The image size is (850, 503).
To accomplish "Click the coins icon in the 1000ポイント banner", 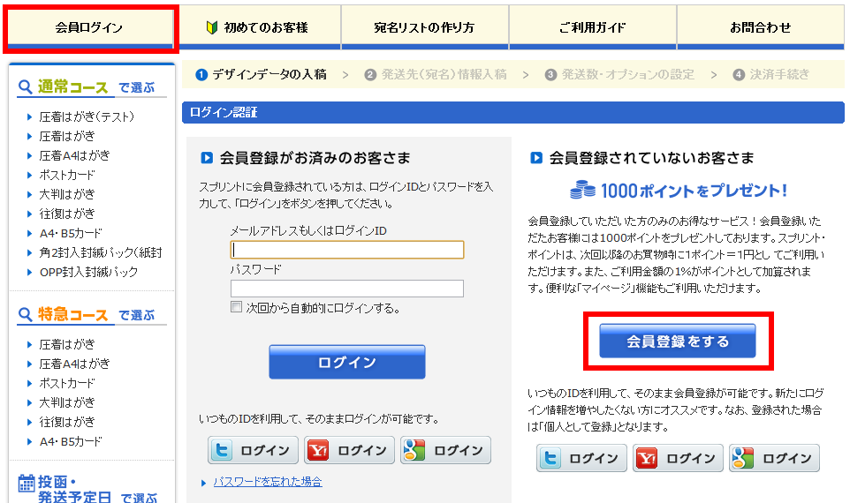I will (583, 190).
